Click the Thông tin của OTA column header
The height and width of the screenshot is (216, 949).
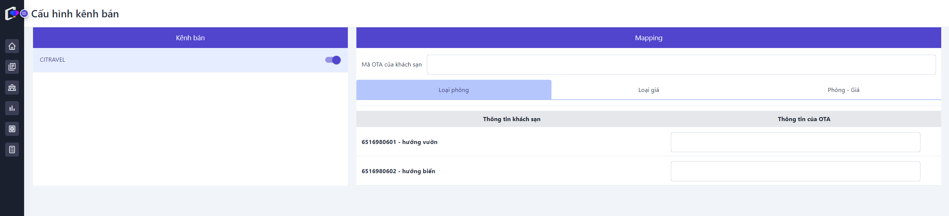pos(804,119)
